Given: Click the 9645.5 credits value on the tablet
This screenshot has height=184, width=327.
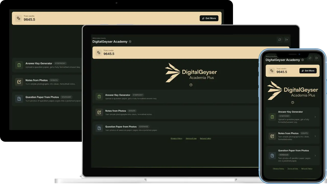Looking at the screenshot, I should tap(29, 20).
